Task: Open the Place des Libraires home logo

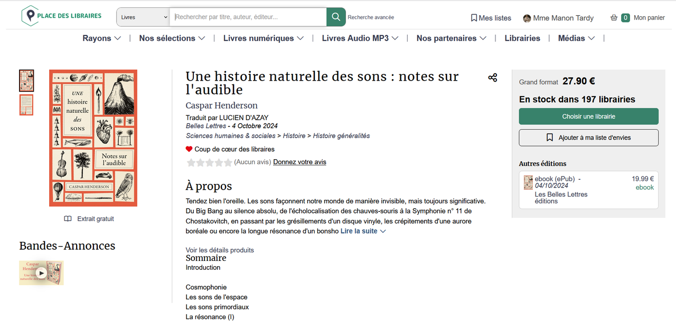Action: [x=61, y=16]
